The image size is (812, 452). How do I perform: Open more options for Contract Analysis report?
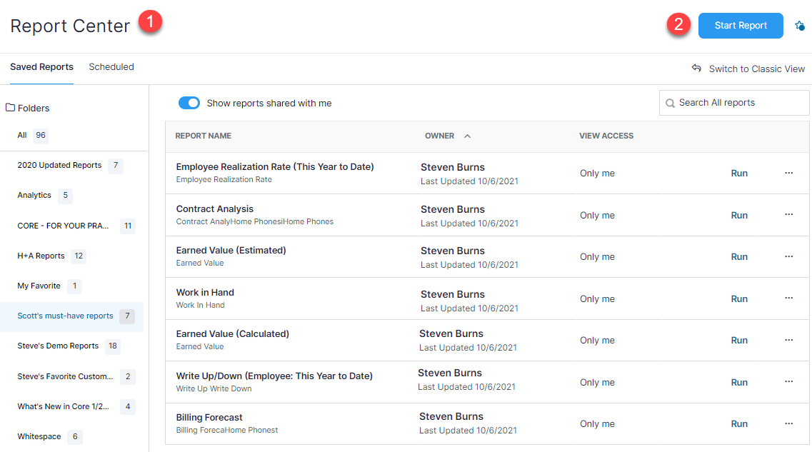point(788,214)
